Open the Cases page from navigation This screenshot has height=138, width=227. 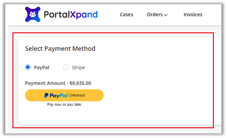[x=127, y=15]
